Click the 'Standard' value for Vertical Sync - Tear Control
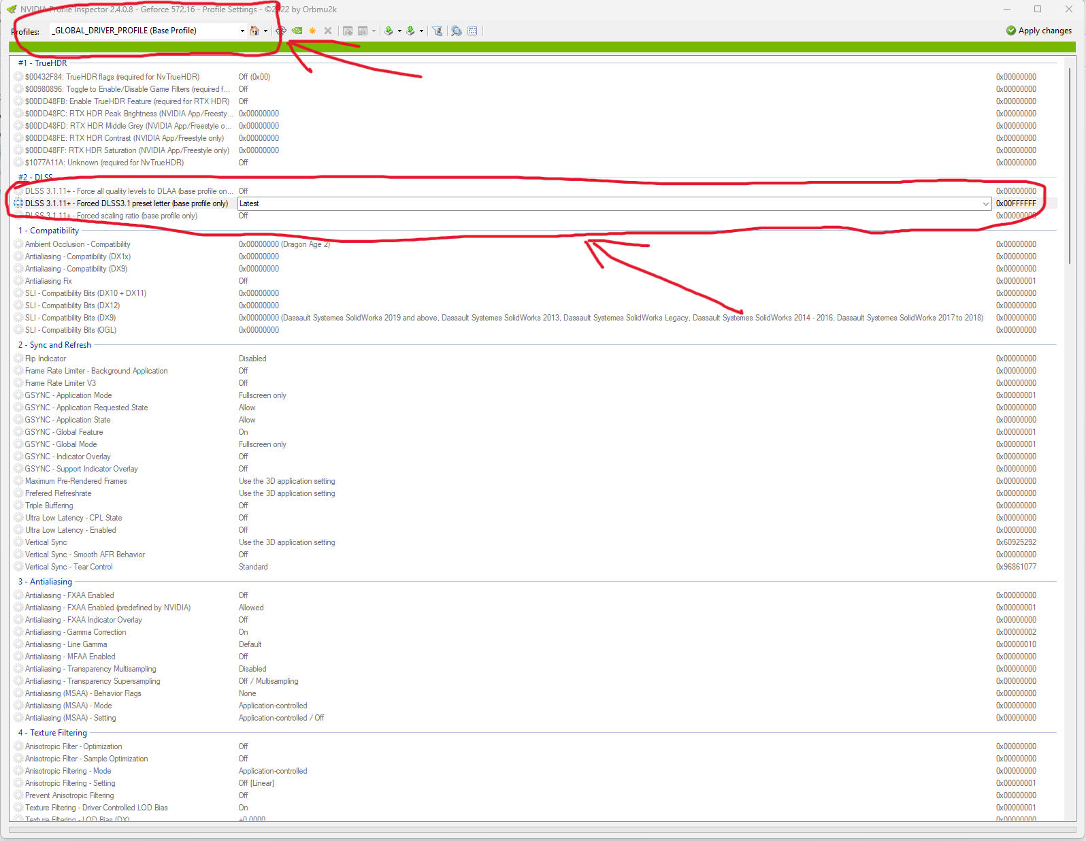This screenshot has width=1086, height=841. [253, 567]
